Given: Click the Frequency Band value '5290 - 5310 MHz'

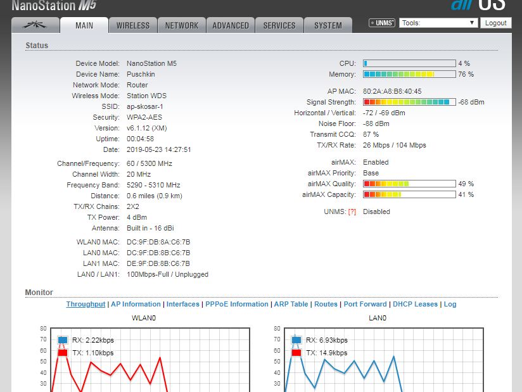Looking at the screenshot, I should click(x=153, y=185).
